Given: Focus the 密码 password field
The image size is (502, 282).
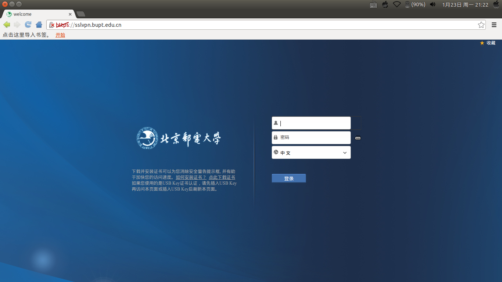Looking at the screenshot, I should (x=311, y=138).
